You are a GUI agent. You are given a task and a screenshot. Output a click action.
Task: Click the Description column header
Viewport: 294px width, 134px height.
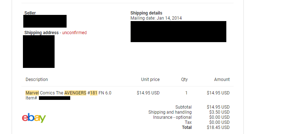point(37,80)
